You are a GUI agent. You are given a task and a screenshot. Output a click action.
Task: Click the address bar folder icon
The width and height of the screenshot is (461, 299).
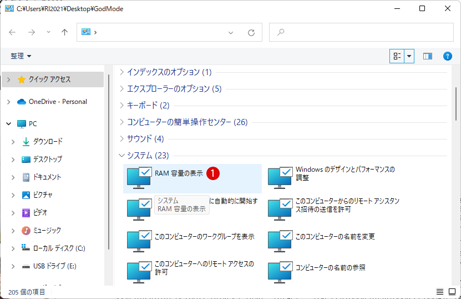point(86,32)
